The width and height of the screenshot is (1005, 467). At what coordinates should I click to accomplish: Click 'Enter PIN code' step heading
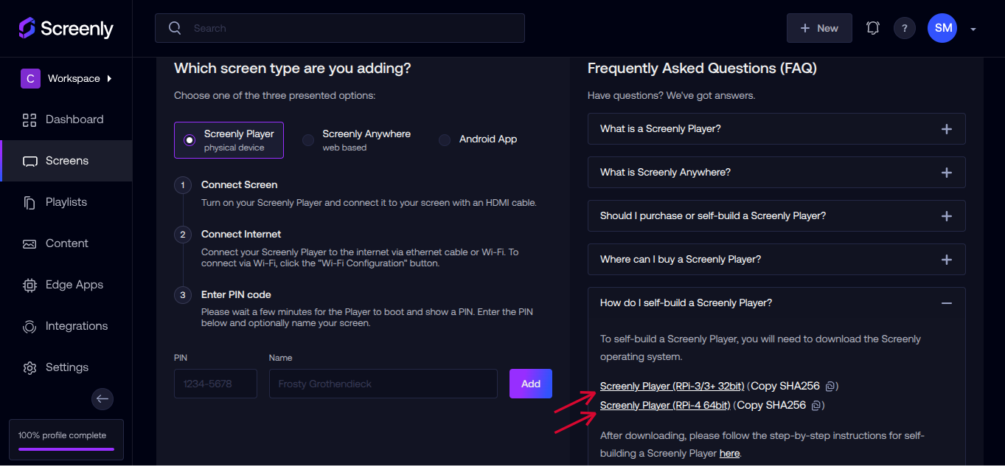tap(236, 294)
